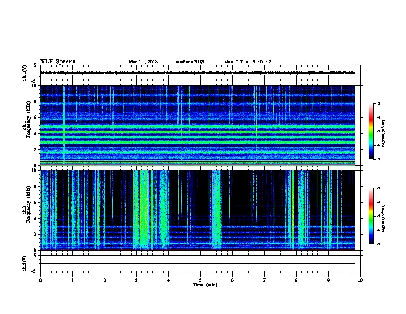Viewport: 406px width, 314px height.
Task: Click the "-7" tick on ch.2 colorbar
Action: click(x=378, y=244)
